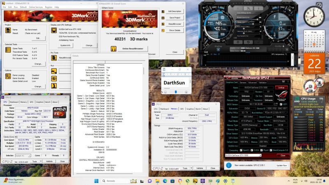Toggle the Temp. Limit link checkmark in Afterburner

click(x=236, y=22)
